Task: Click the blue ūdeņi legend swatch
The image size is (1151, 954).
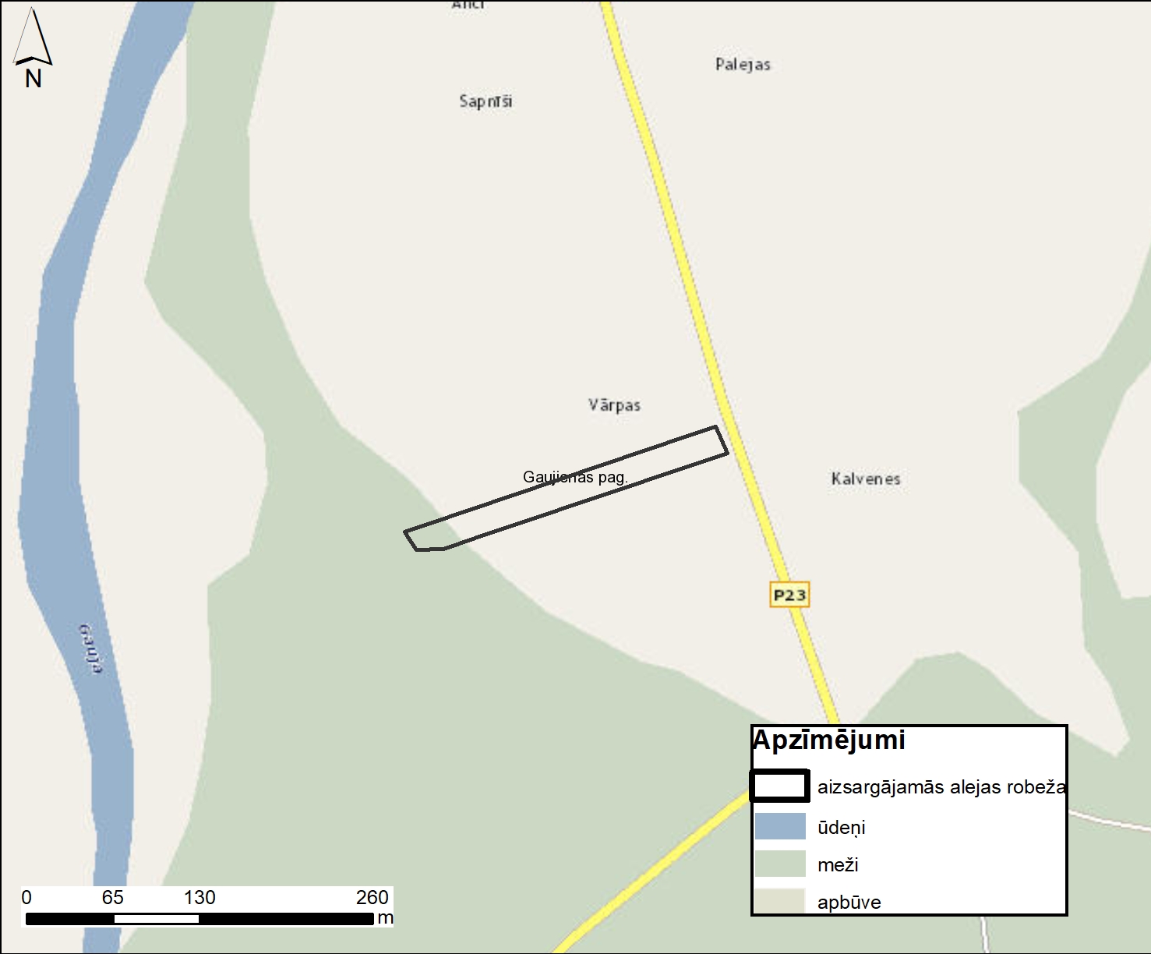Action: click(779, 826)
